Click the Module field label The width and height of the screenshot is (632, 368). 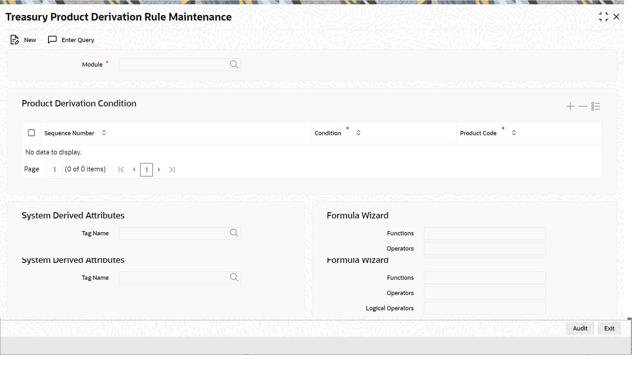point(92,65)
